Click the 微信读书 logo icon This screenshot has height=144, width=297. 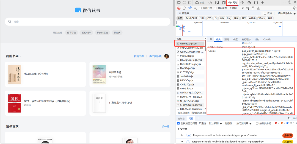78,10
